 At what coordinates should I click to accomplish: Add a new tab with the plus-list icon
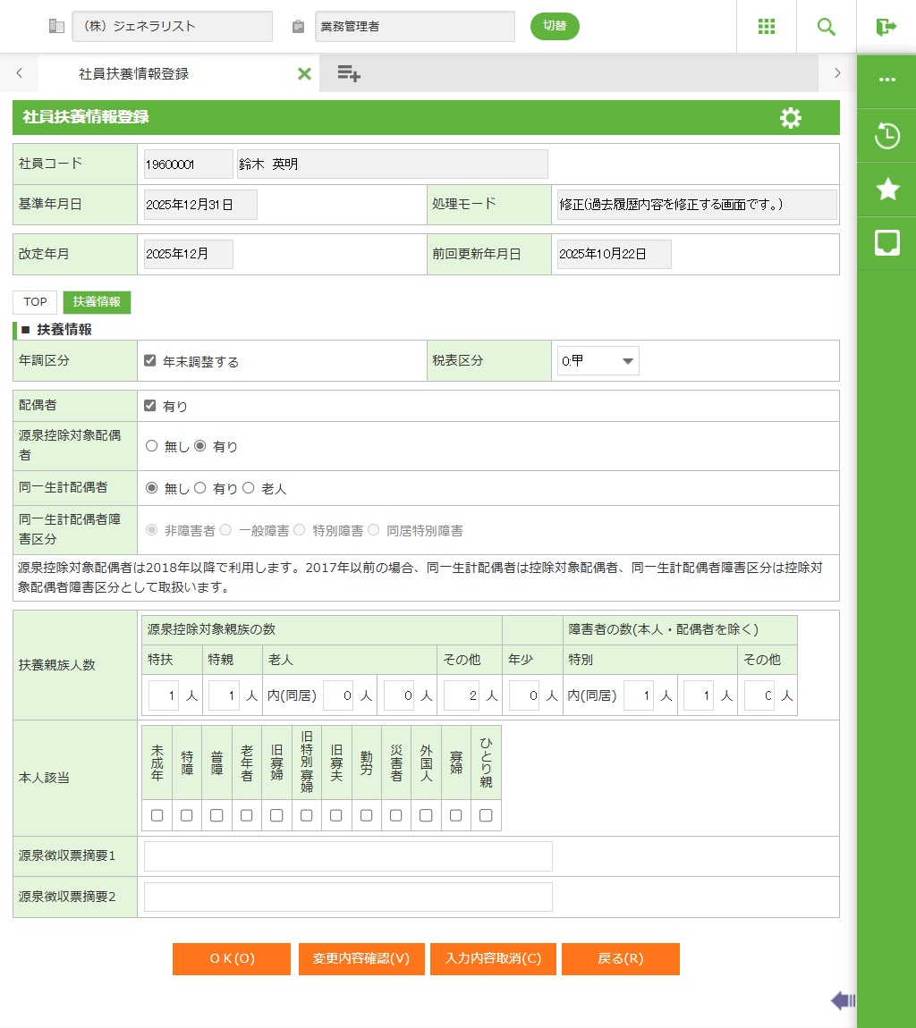(349, 74)
